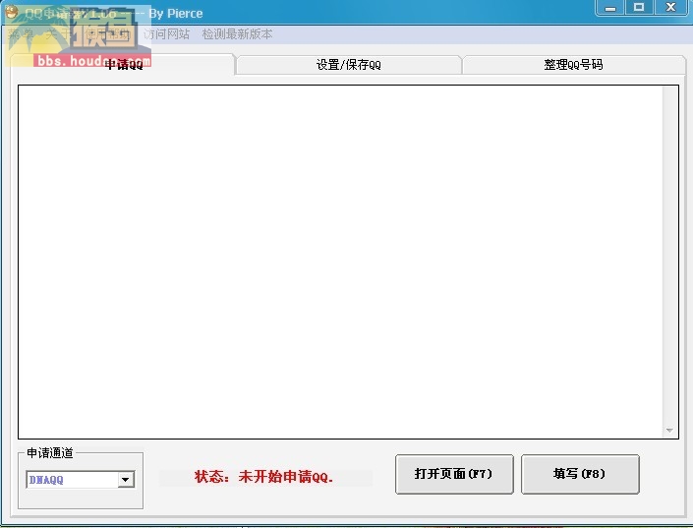Click inside the large white text area
693x528 pixels.
[x=340, y=262]
